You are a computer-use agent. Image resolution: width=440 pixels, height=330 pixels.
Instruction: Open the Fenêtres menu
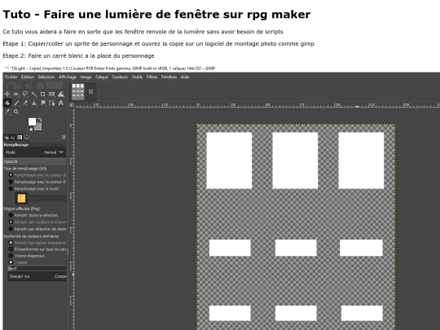tap(169, 77)
